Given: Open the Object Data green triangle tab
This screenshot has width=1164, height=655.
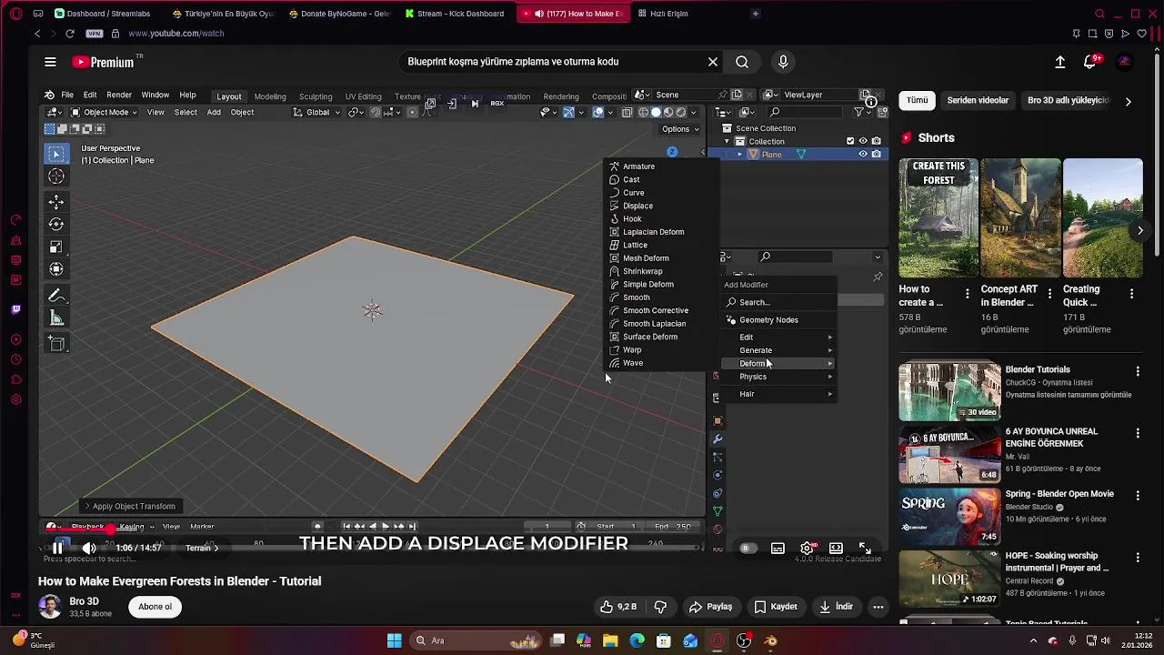Looking at the screenshot, I should click(717, 511).
